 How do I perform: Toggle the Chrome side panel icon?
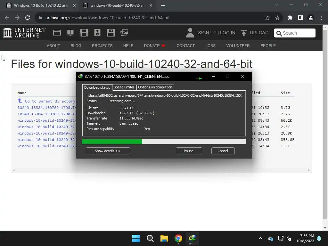(300, 18)
